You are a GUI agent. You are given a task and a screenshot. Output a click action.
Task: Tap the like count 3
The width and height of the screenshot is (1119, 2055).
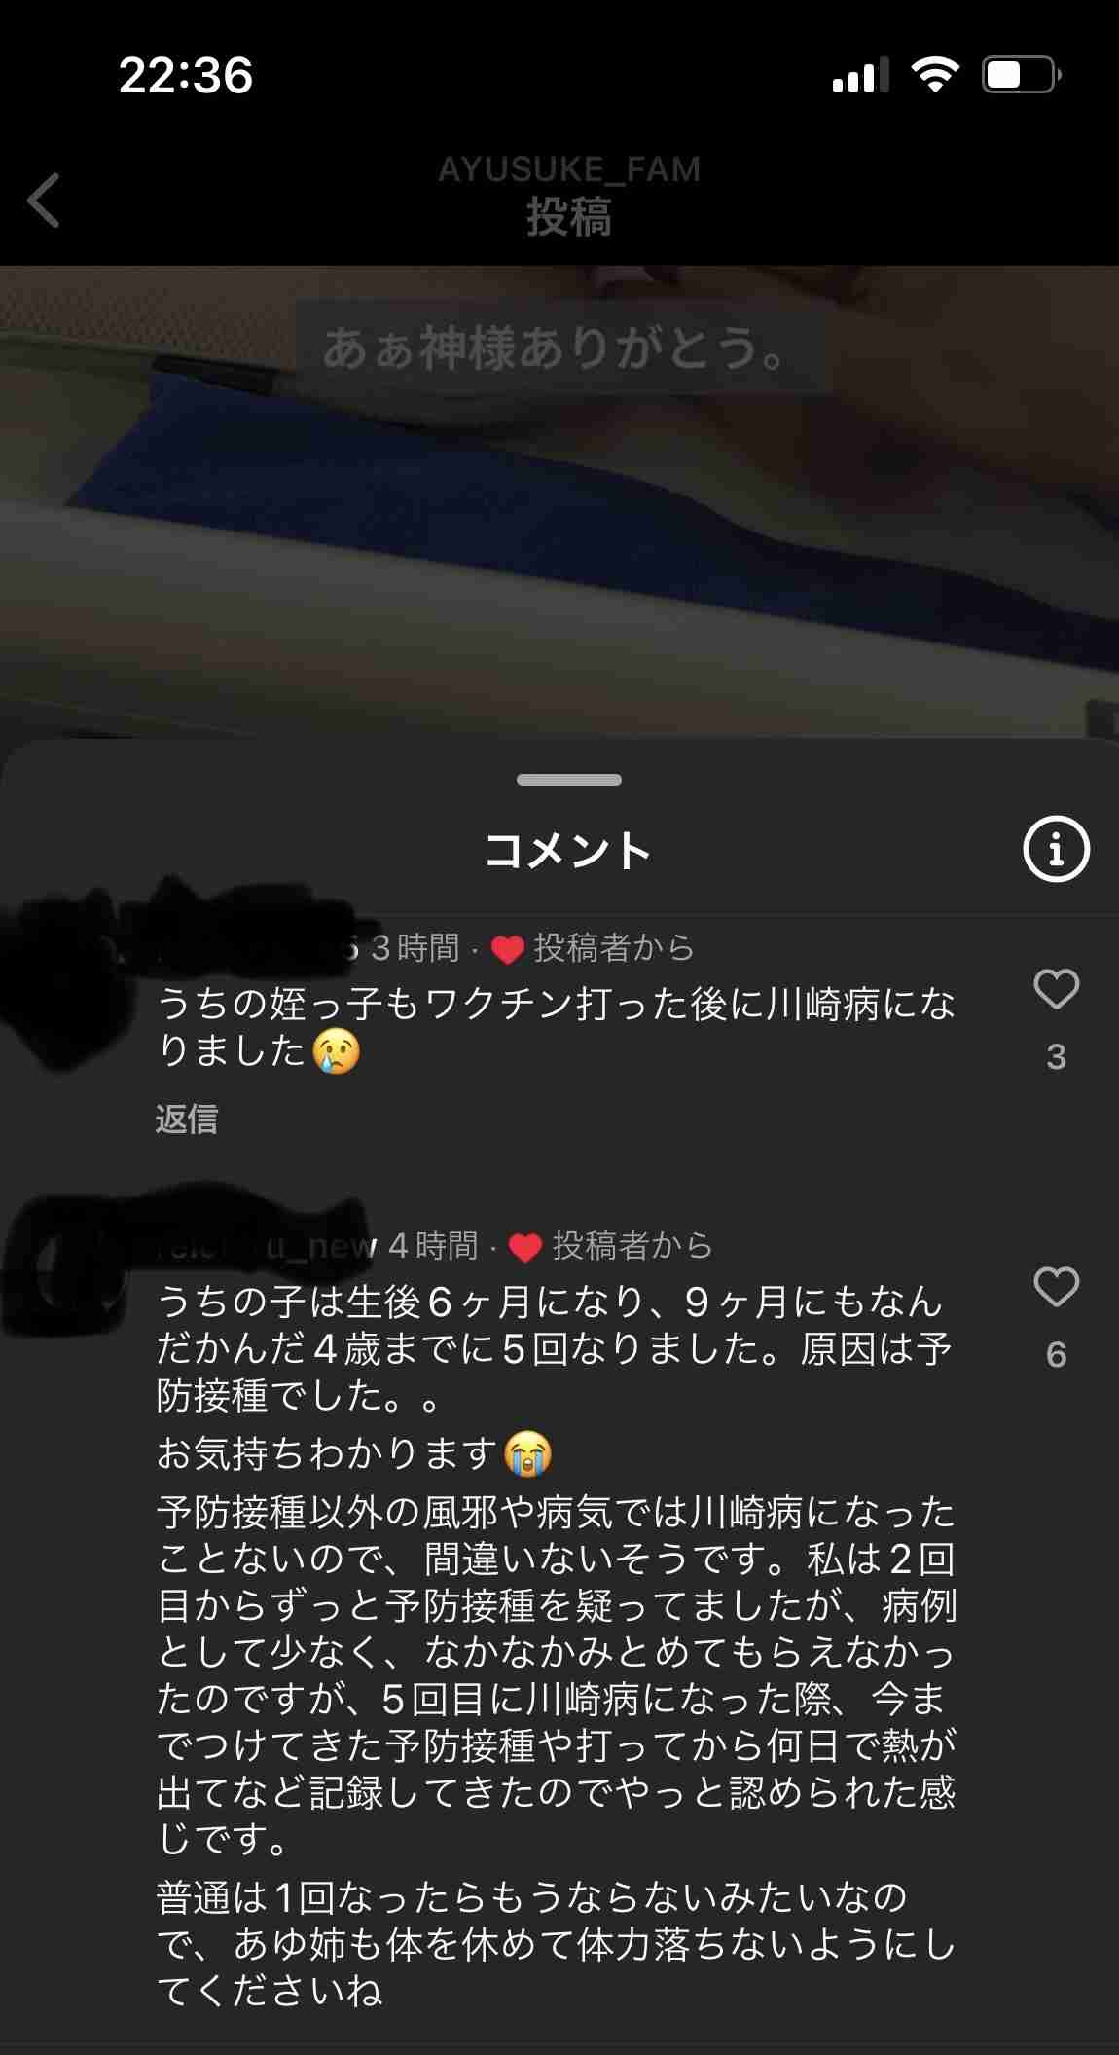(1056, 1056)
